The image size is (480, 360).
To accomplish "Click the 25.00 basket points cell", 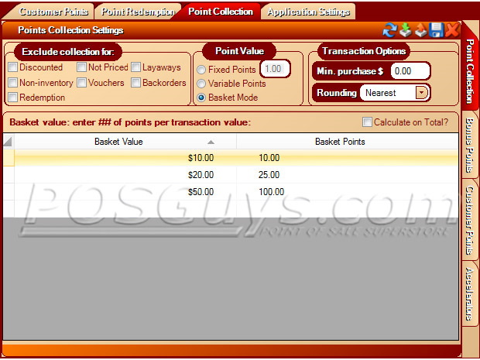I will click(347, 175).
